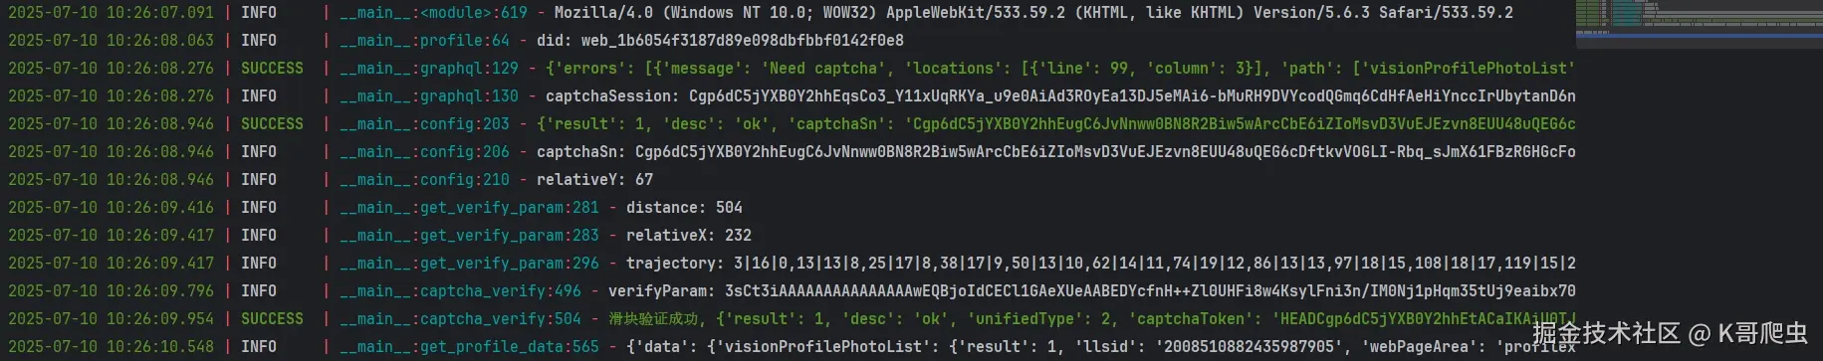Viewport: 1823px width, 361px height.
Task: Select the __main__:config:203 source reference
Action: coord(424,124)
